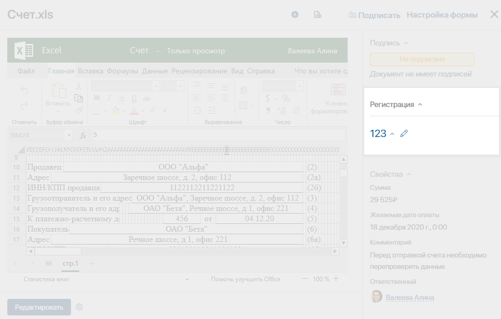Open Настройка формы

(442, 15)
